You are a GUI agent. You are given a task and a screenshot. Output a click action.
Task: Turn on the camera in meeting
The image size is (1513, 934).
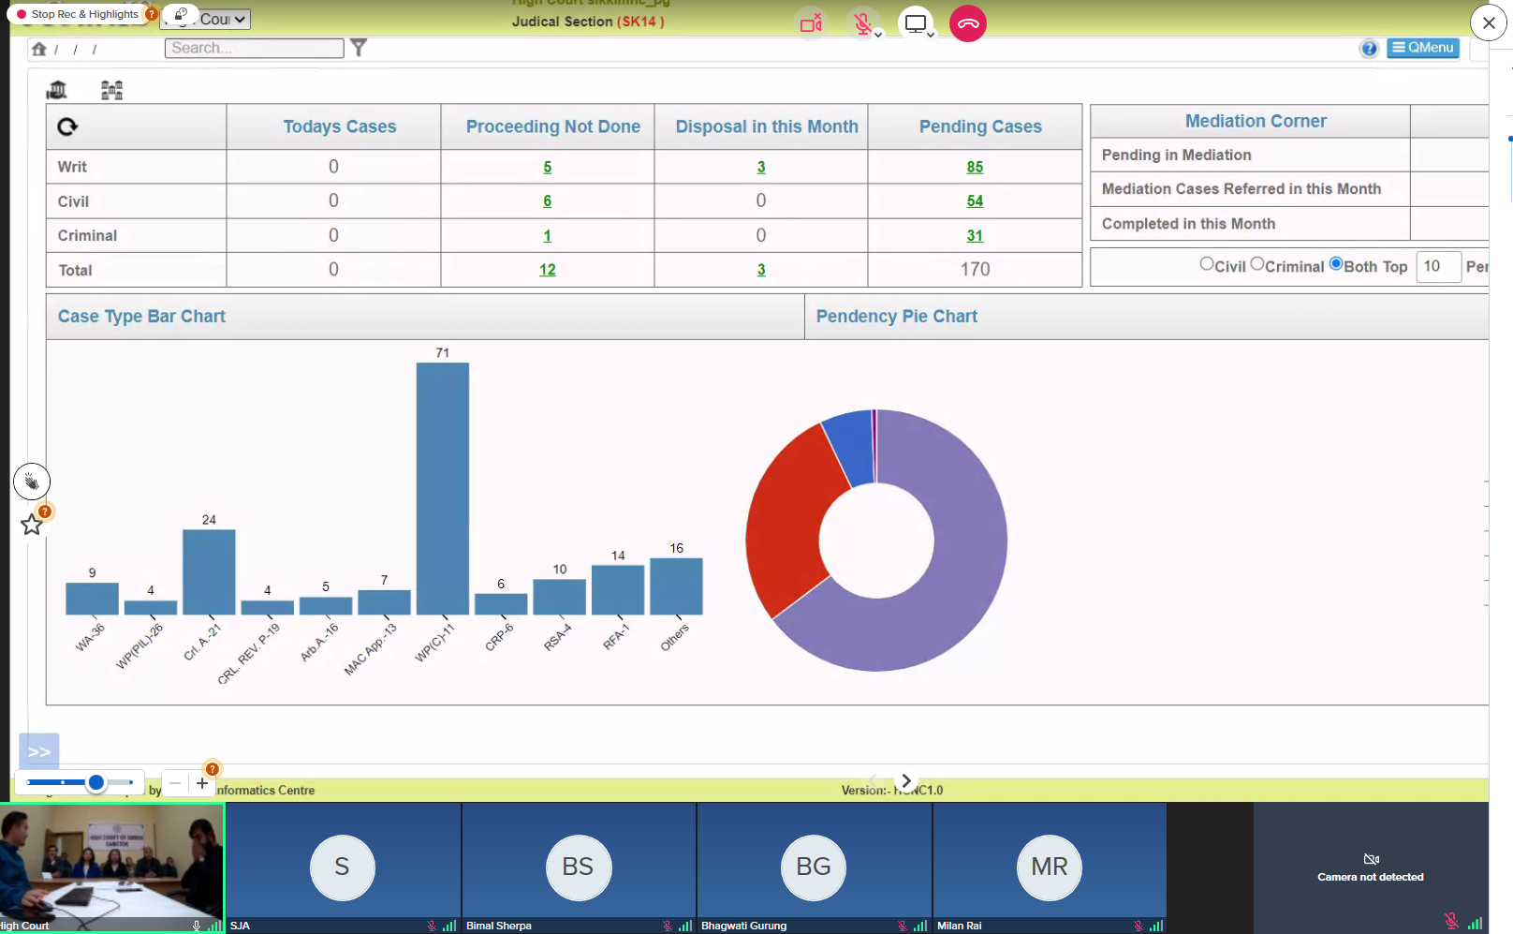811,23
